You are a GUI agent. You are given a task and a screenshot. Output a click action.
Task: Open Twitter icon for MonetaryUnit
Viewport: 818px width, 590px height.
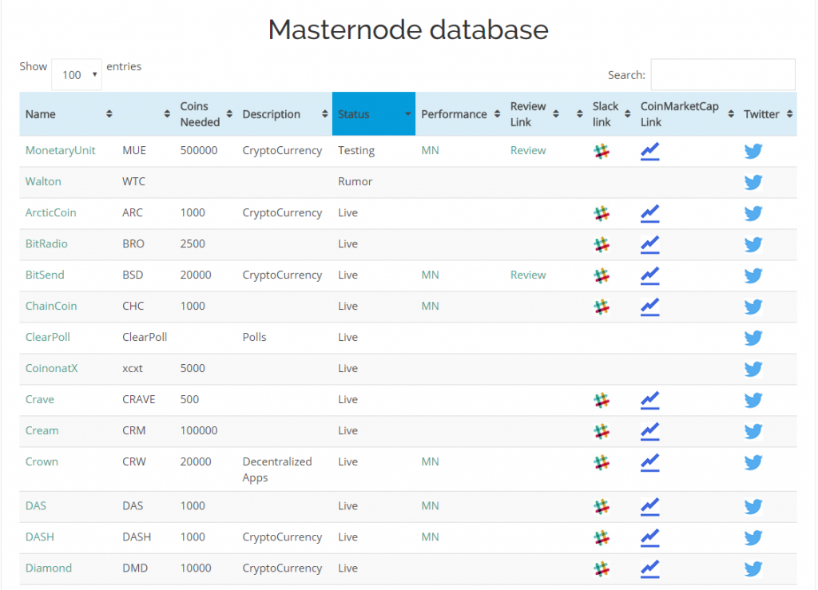click(x=753, y=151)
